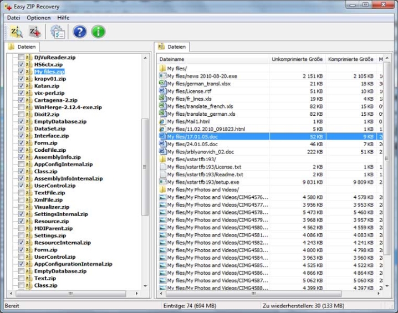Tick the Dixit2.zip checkbox
This screenshot has height=313, width=398.
(21, 114)
